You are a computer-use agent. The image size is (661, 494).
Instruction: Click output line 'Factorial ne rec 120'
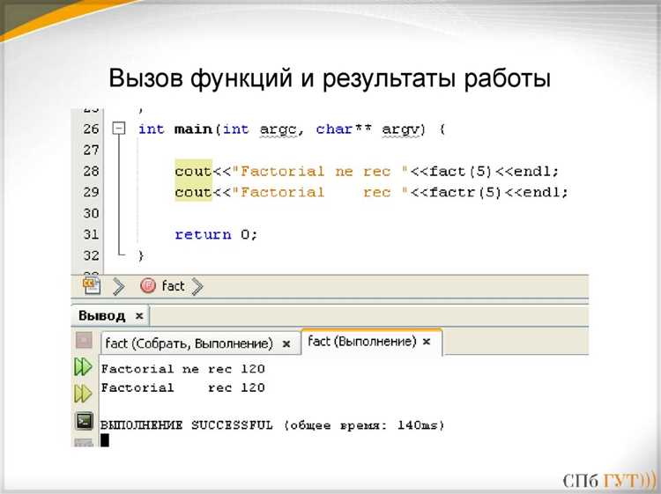pyautogui.click(x=183, y=369)
